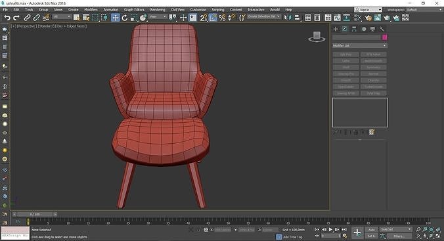
Task: Open the Material Editor
Action: point(357,18)
